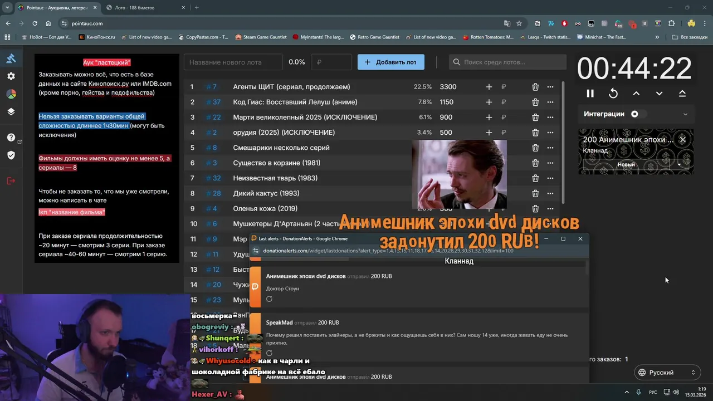
Task: Click Дикий кактус (1993) lot name
Action: pos(266,193)
